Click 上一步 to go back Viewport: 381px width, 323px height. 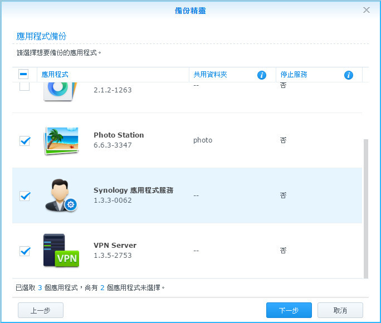pos(41,310)
